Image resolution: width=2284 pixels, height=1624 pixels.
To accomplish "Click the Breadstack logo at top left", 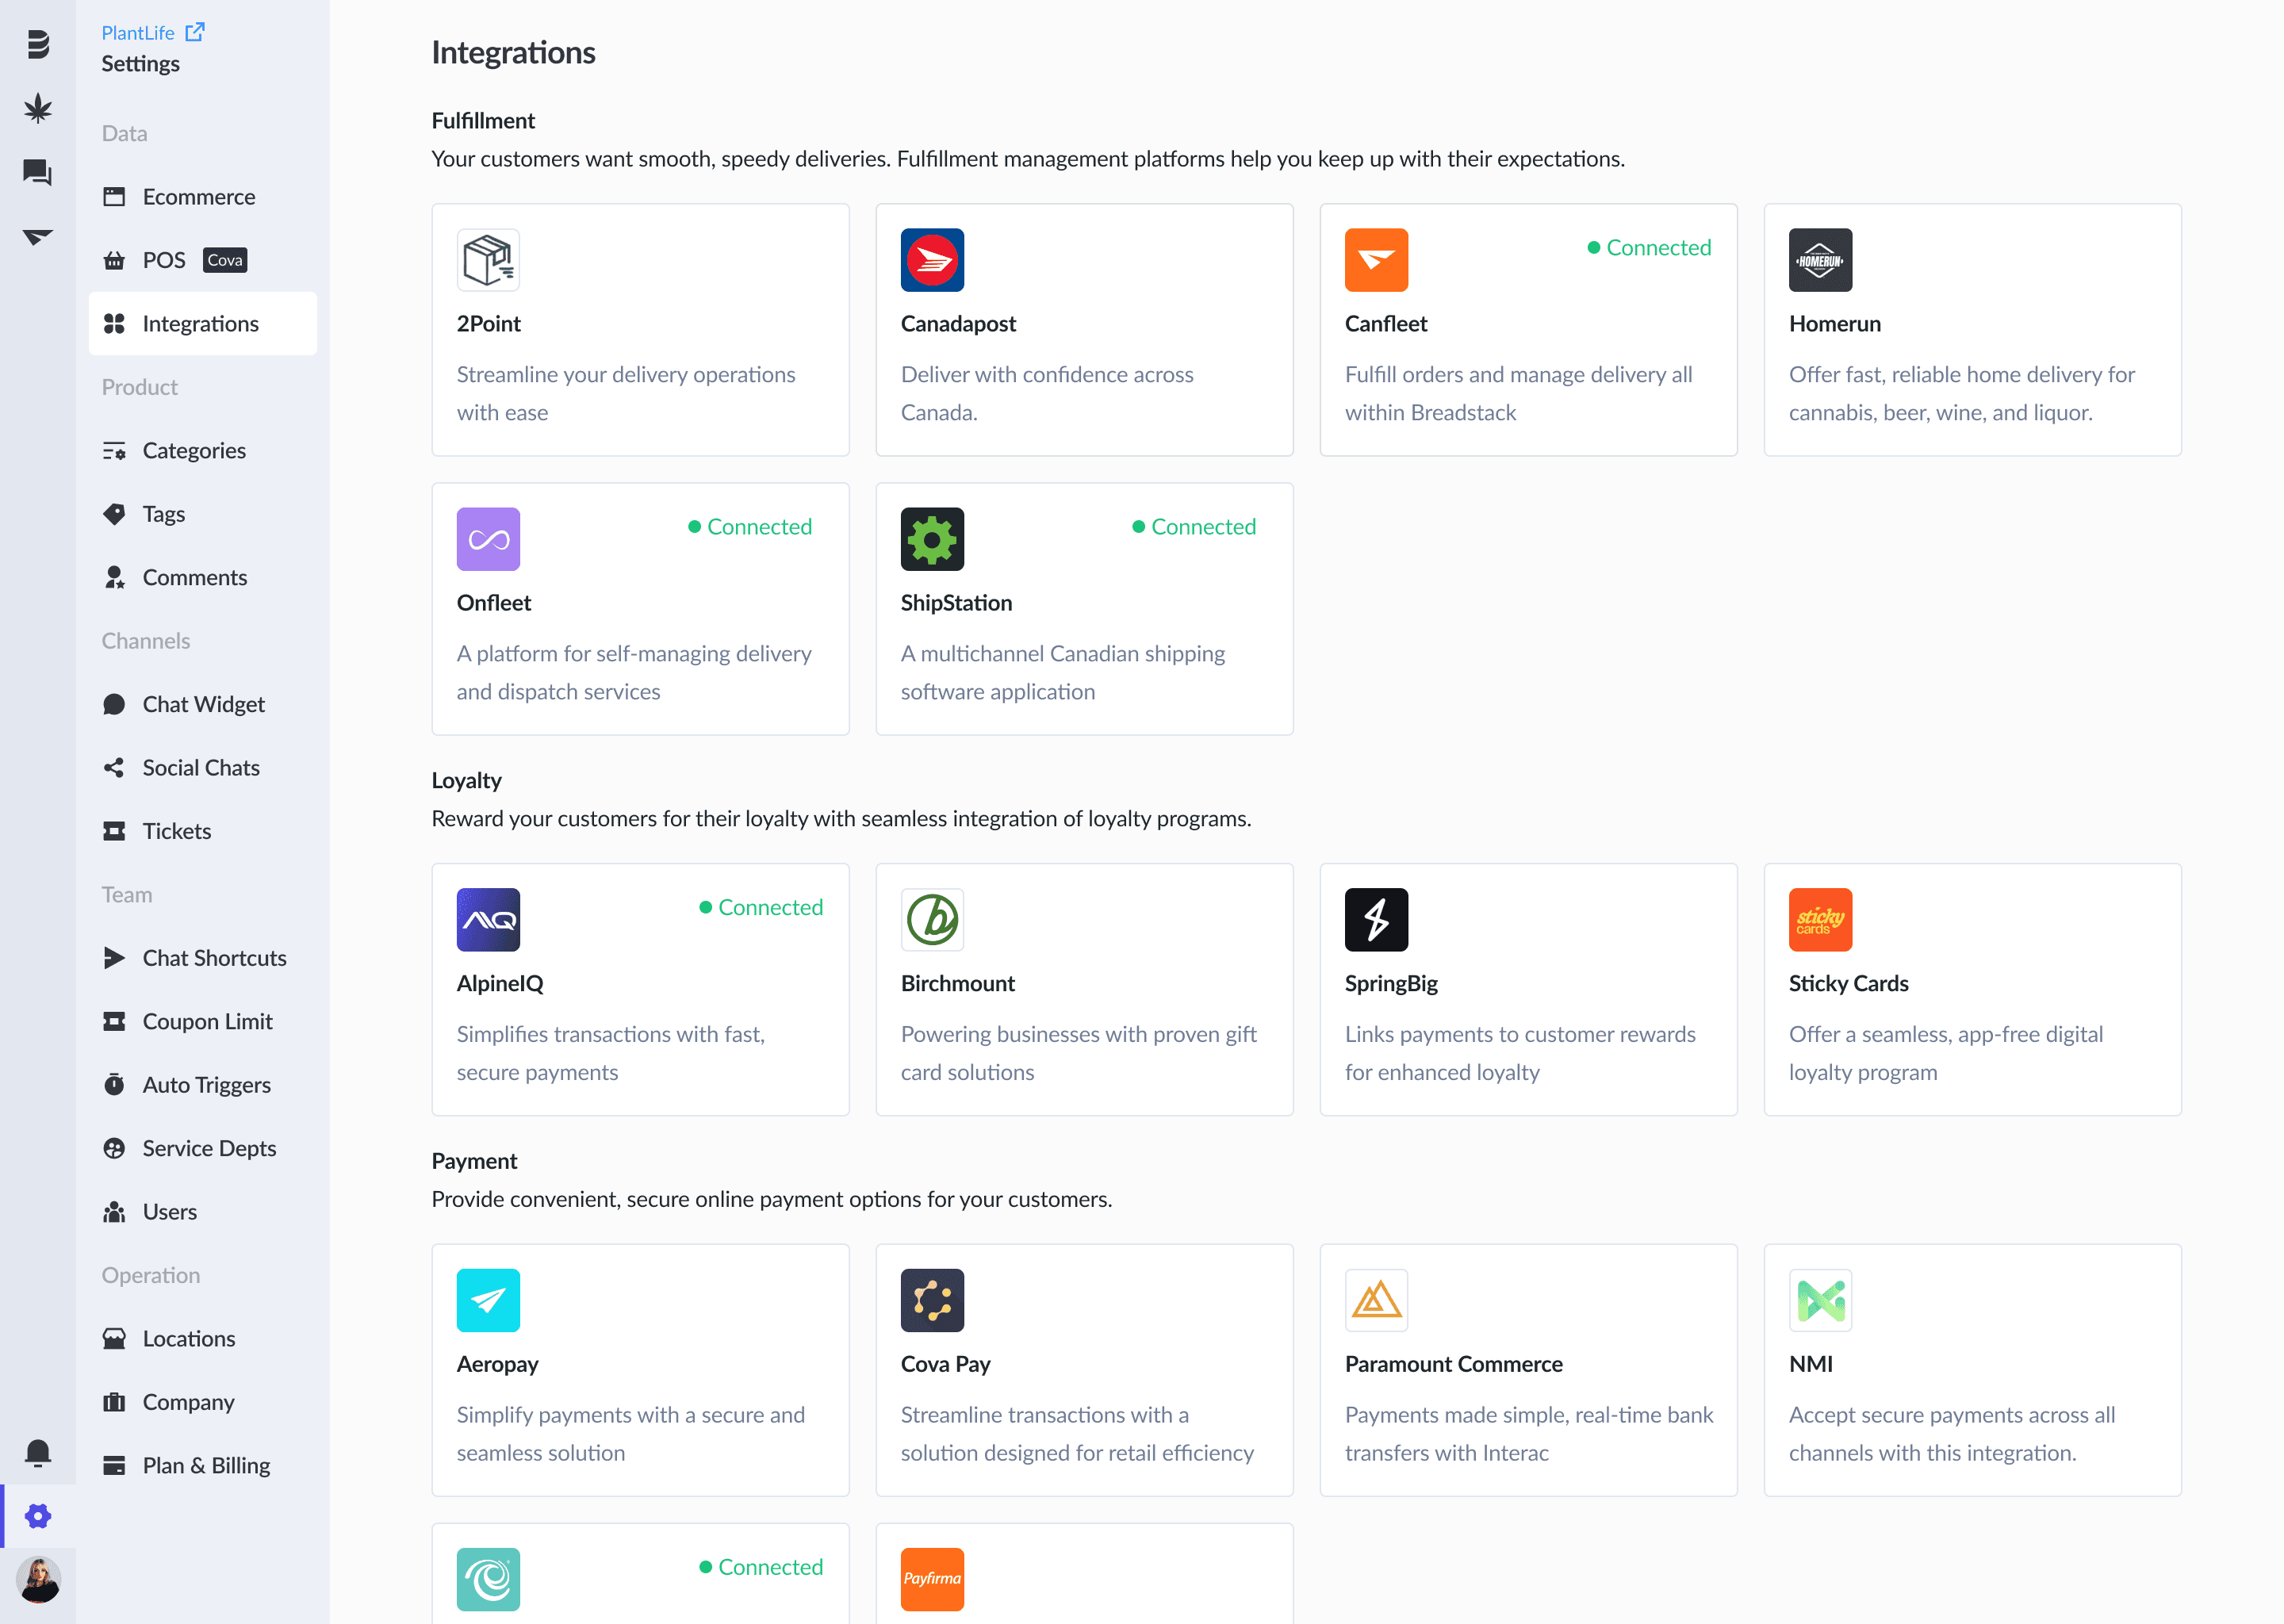I will pos(38,44).
